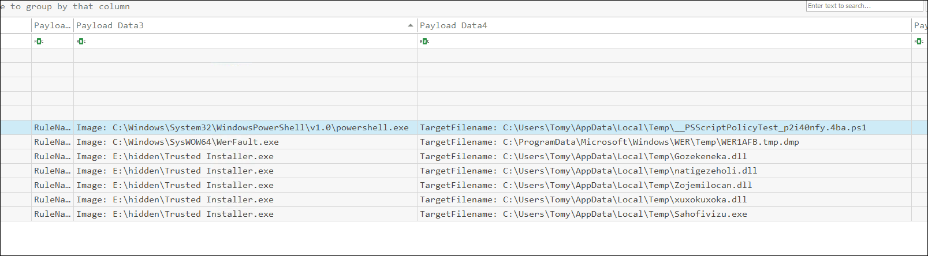Click Trusted Installer.exe Image cell in Sahofivizu.exe row

[245, 214]
